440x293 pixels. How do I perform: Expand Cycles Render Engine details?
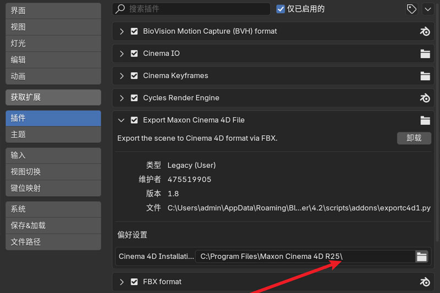(x=122, y=98)
